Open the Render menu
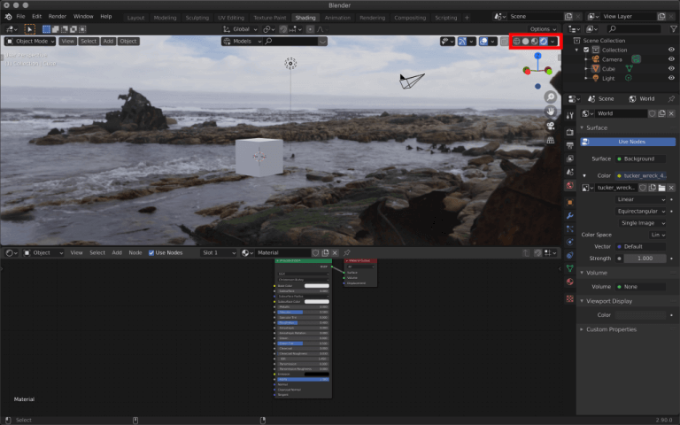Image resolution: width=680 pixels, height=425 pixels. pyautogui.click(x=58, y=16)
